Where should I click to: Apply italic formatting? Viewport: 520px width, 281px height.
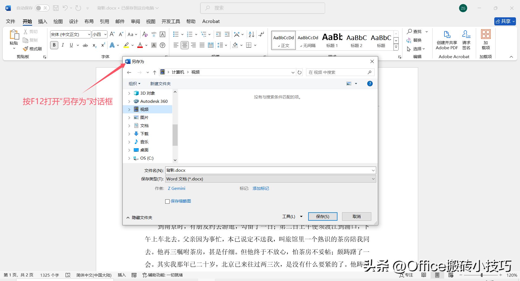click(63, 45)
